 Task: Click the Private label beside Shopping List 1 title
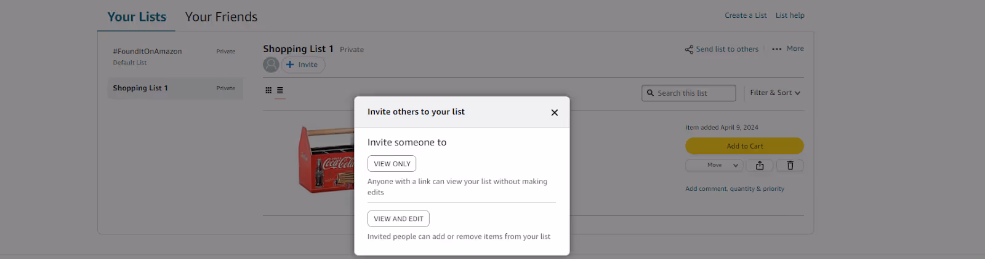352,50
